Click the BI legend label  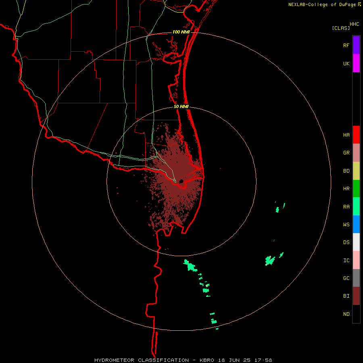coord(346,296)
